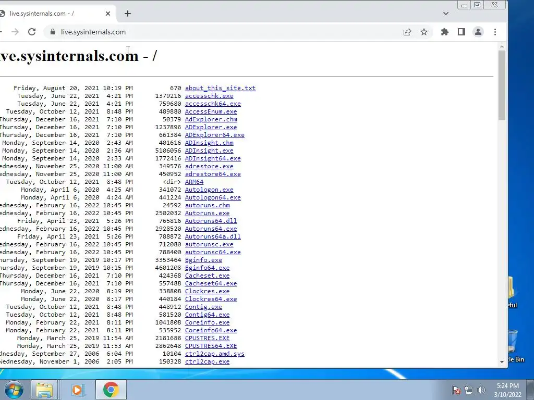Viewport: 534px width, 400px height.
Task: Open Chrome three-dot menu
Action: pyautogui.click(x=495, y=32)
